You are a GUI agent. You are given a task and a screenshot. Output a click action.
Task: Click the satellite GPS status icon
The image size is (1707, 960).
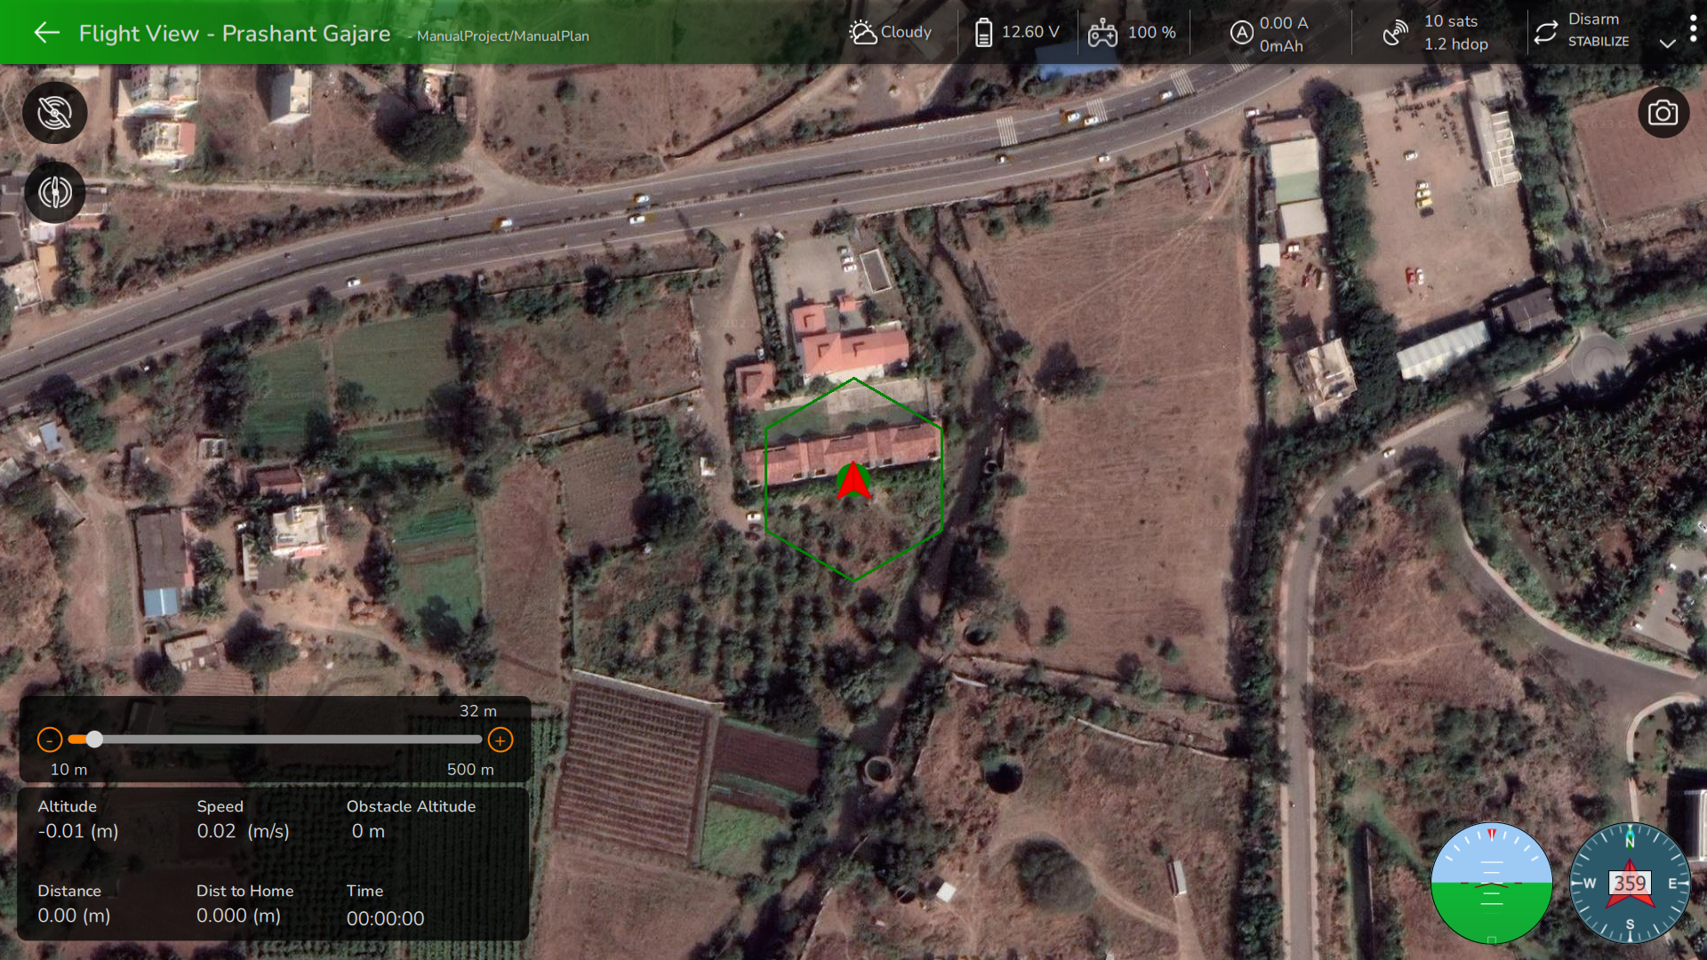click(x=1395, y=33)
